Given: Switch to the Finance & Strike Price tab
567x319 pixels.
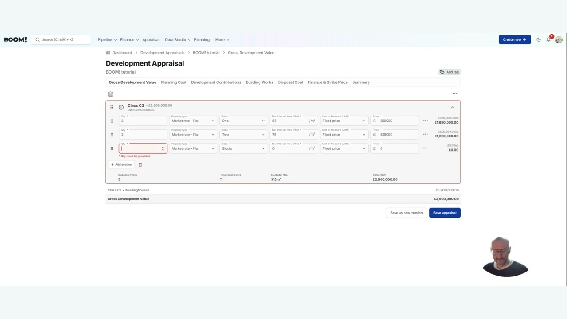Looking at the screenshot, I should (328, 82).
